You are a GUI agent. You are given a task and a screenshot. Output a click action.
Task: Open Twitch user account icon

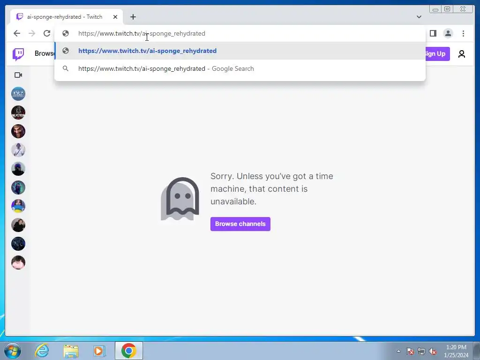(461, 54)
